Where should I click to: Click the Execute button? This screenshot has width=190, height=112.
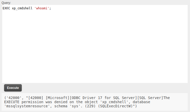13,88
